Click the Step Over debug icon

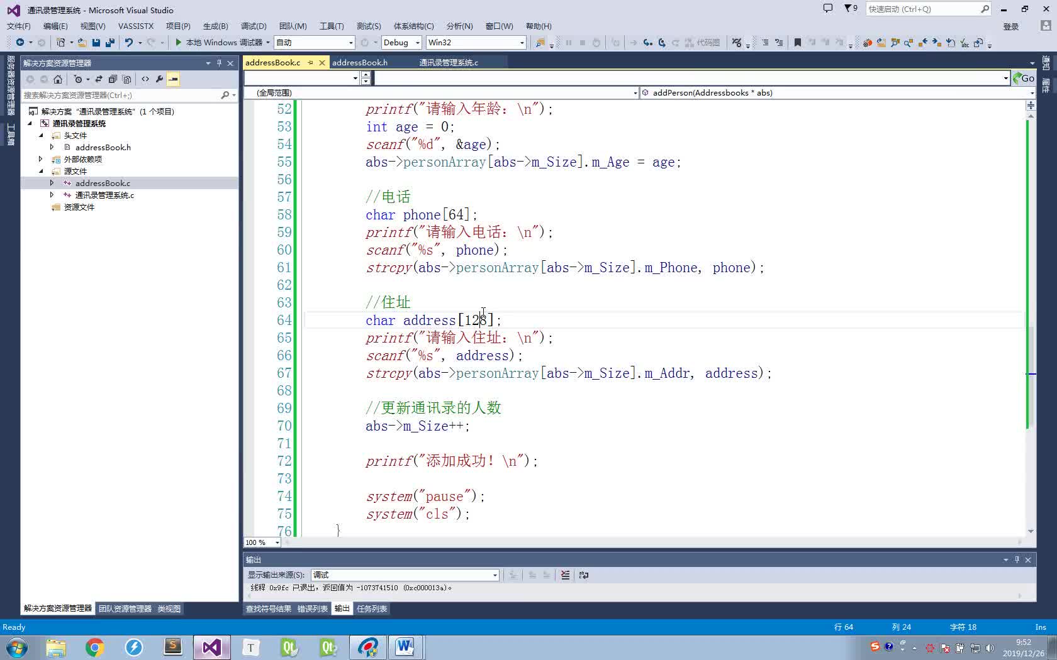click(662, 42)
